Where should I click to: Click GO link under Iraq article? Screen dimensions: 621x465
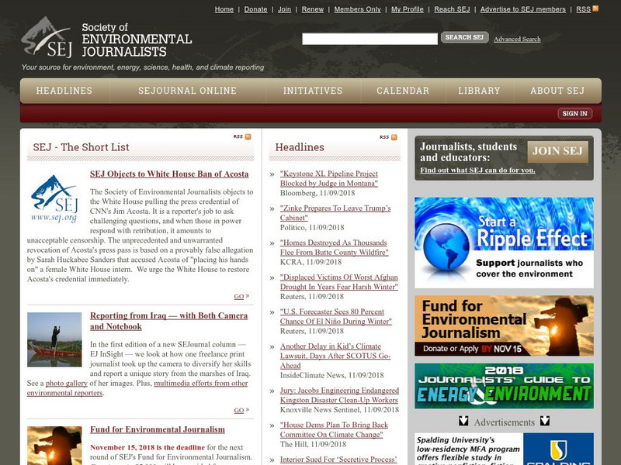[239, 410]
